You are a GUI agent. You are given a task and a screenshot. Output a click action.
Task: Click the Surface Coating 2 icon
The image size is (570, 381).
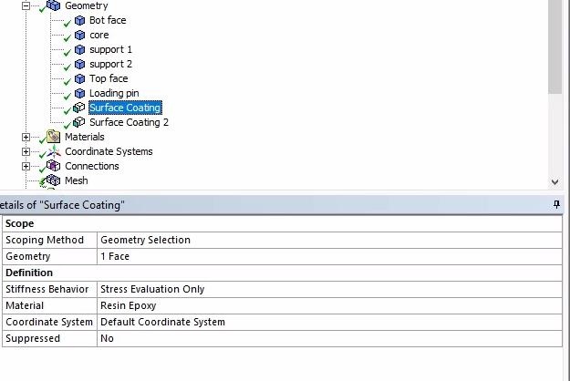(x=78, y=122)
